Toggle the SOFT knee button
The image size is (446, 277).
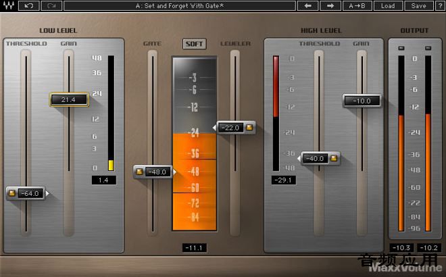194,44
